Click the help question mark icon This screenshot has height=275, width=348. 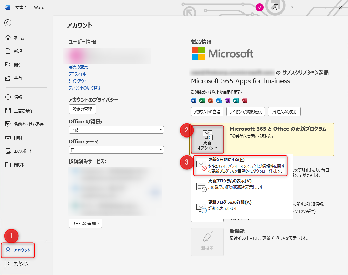click(292, 7)
